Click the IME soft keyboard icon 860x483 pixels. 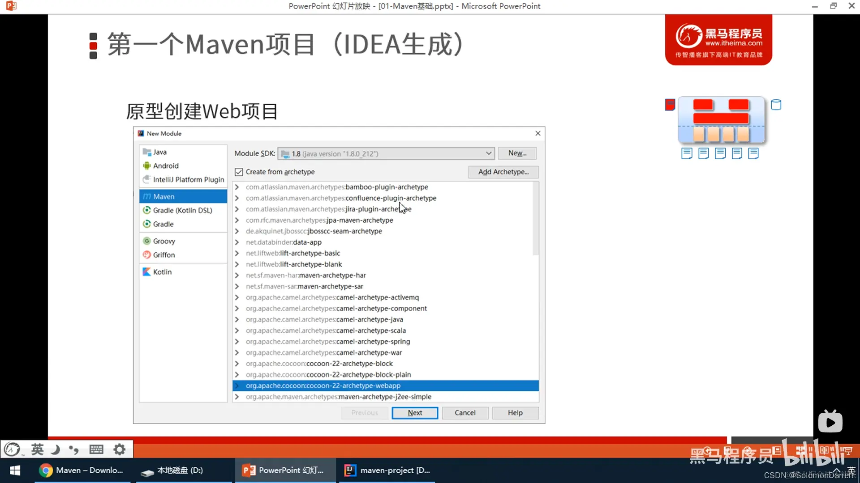click(96, 449)
